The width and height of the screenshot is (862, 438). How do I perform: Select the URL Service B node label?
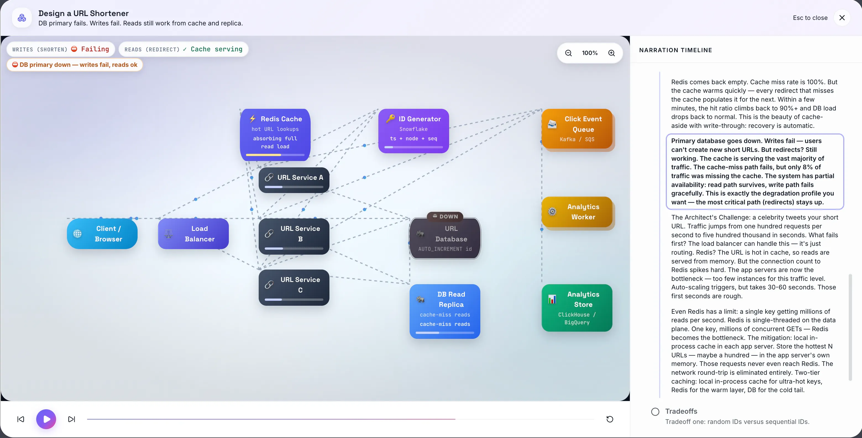click(x=300, y=234)
